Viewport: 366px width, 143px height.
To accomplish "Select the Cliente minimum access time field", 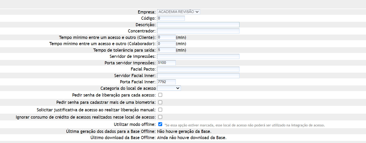I will 166,37.
